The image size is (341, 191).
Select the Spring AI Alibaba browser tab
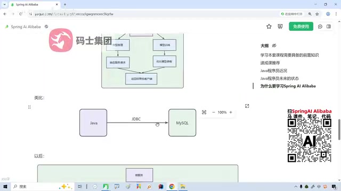35,5
